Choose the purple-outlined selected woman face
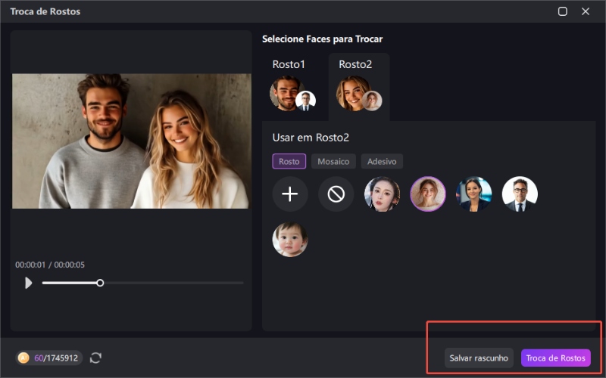The width and height of the screenshot is (606, 378). [x=428, y=194]
